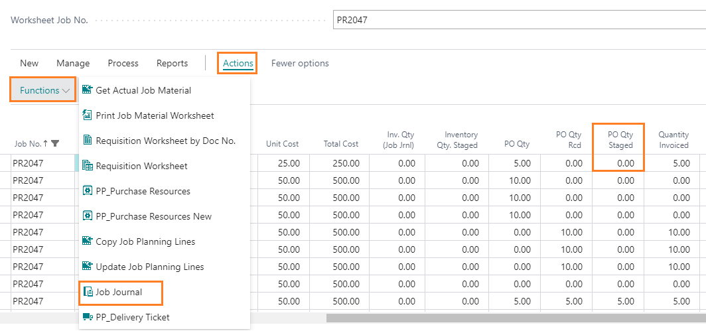Open the Job Journal menu entry

119,292
